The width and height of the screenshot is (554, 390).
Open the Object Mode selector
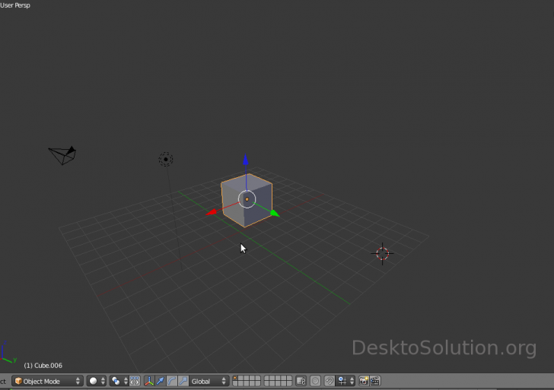pyautogui.click(x=48, y=381)
